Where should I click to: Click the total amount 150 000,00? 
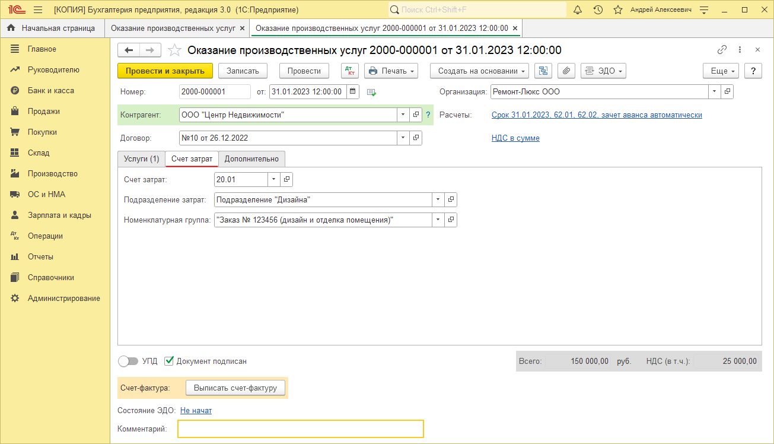[590, 361]
